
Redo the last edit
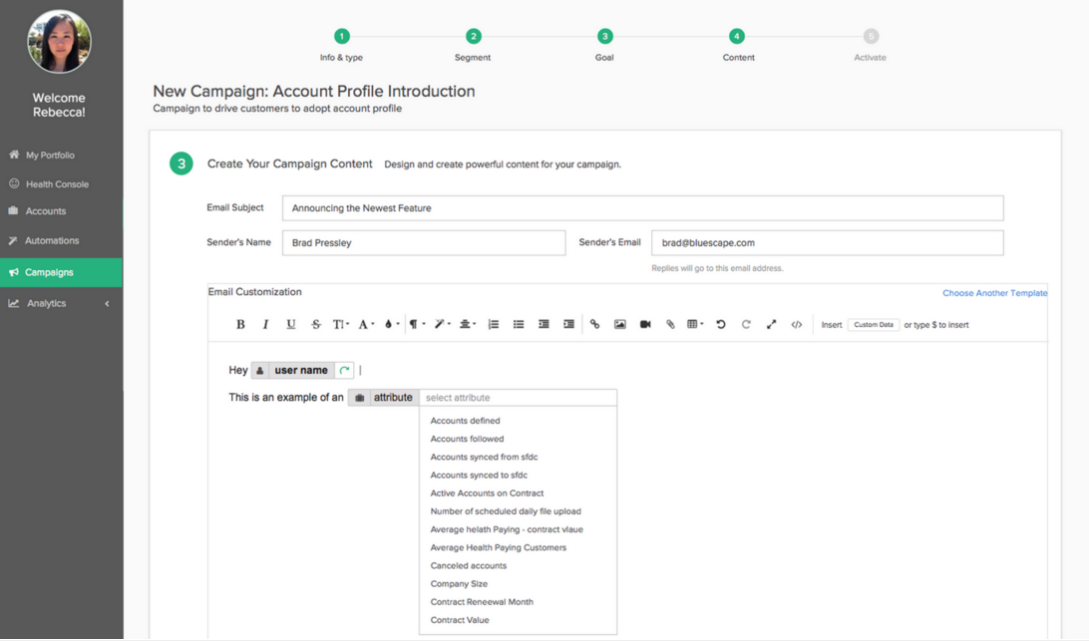[x=746, y=324]
